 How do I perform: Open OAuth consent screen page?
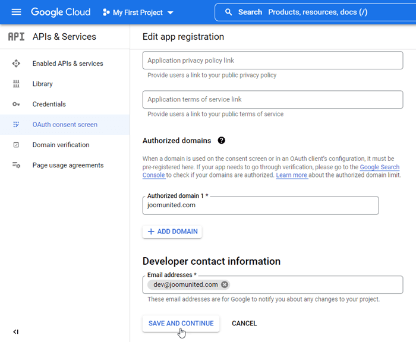coord(65,125)
